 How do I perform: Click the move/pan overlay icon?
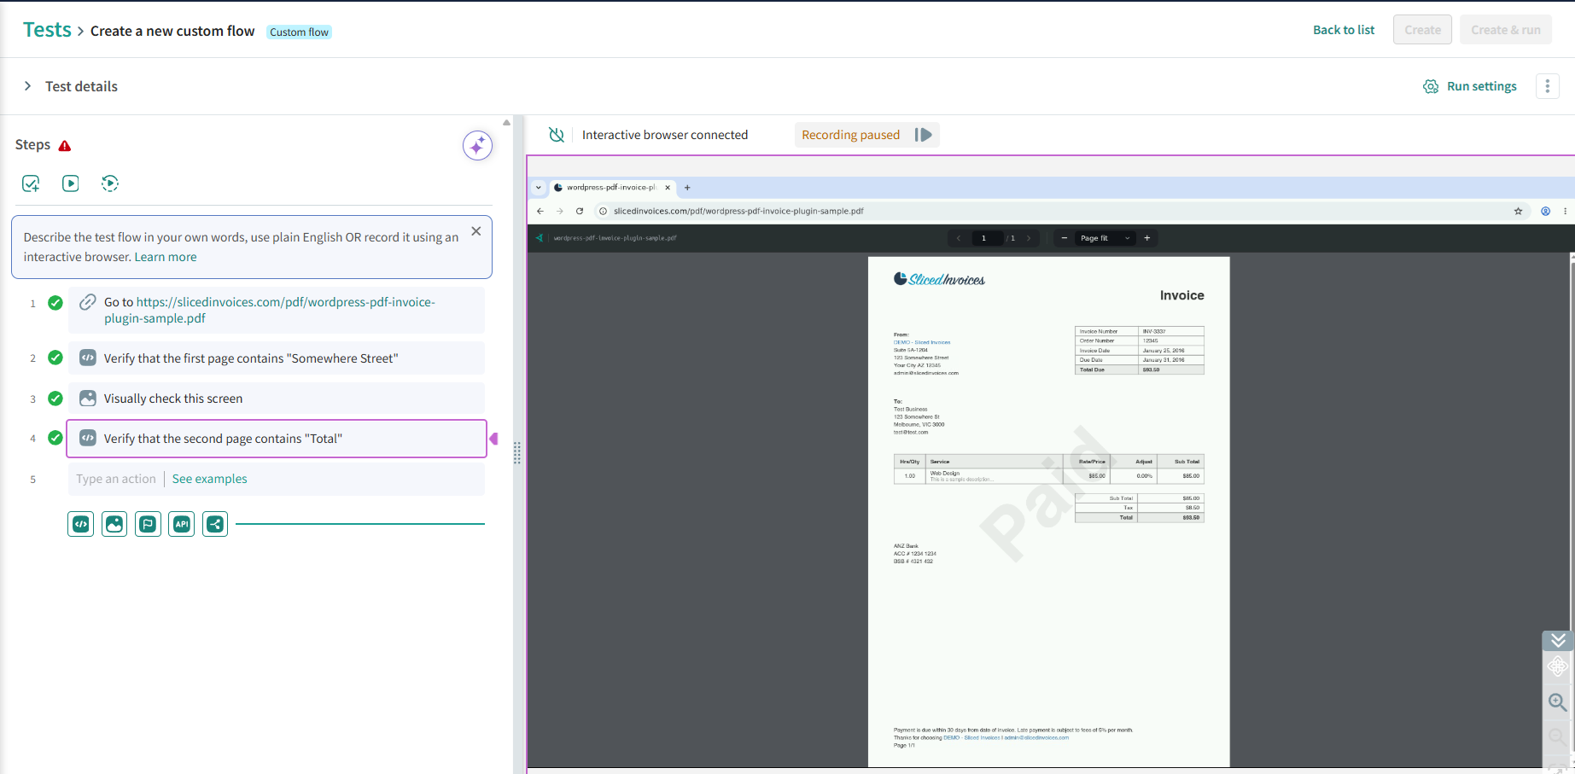pyautogui.click(x=1558, y=666)
